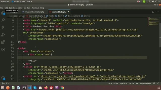
Task: Open the editor More Actions ellipsis
Action: (158, 12)
